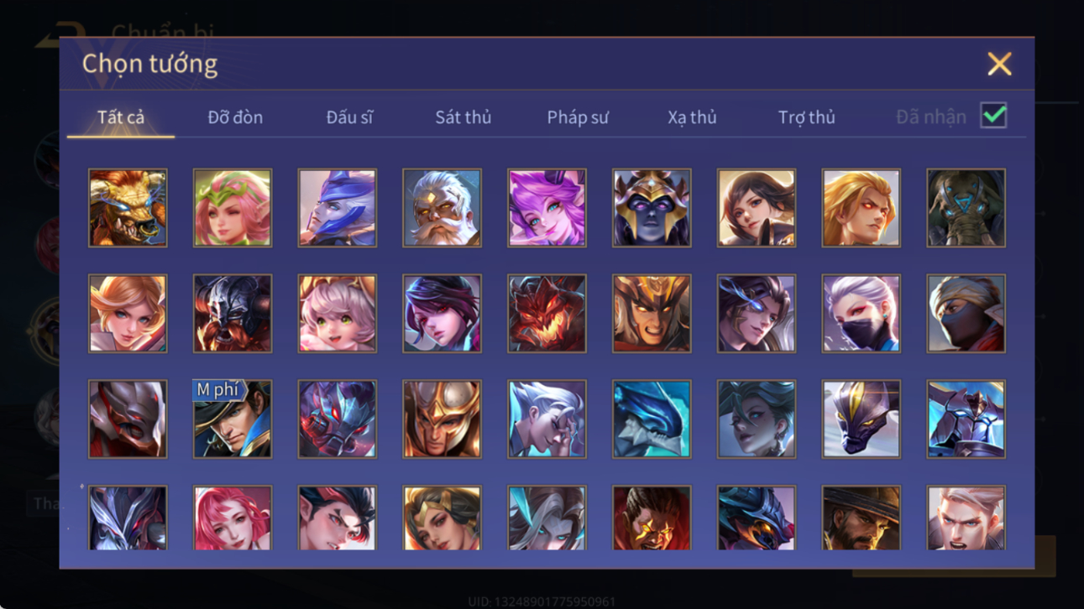1084x609 pixels.
Task: Filter by the Pháp sư tab
Action: [x=578, y=117]
